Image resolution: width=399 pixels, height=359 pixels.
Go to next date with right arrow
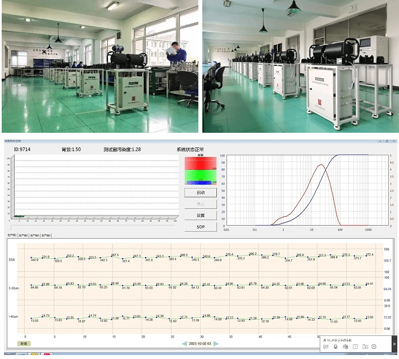(216, 343)
